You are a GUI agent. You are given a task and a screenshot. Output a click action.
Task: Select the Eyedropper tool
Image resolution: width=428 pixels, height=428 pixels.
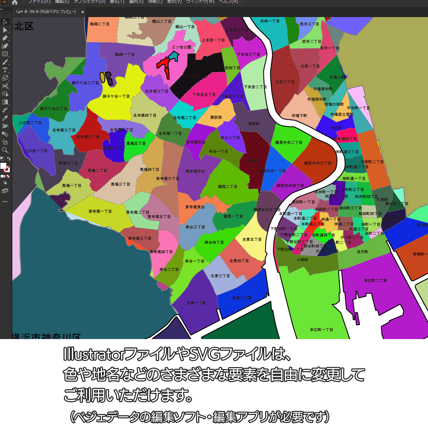[x=5, y=118]
